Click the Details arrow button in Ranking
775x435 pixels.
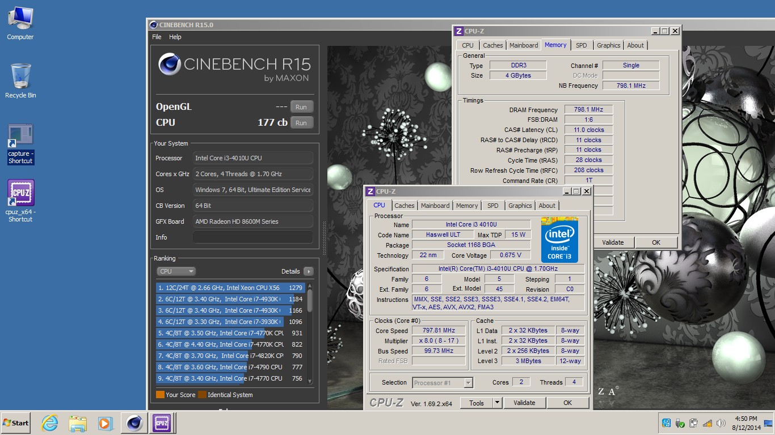(x=308, y=271)
